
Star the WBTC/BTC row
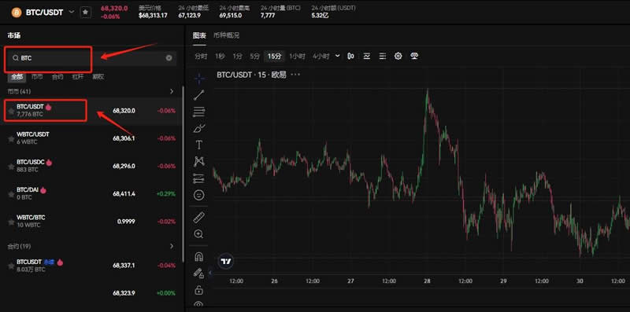pos(11,222)
